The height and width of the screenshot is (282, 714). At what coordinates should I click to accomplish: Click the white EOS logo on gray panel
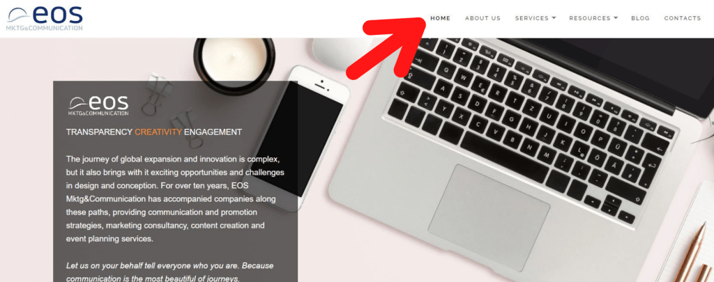(98, 106)
